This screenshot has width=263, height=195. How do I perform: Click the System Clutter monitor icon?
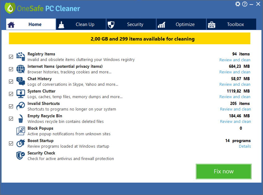pyautogui.click(x=21, y=94)
